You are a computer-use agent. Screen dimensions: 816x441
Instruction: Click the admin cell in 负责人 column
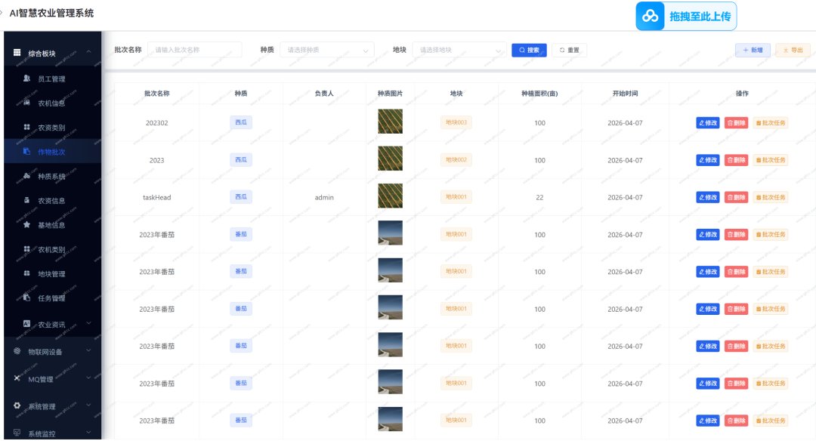[x=324, y=197]
